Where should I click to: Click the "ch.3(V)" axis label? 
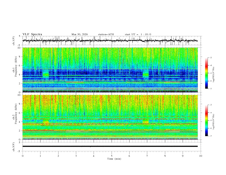pos(14,147)
